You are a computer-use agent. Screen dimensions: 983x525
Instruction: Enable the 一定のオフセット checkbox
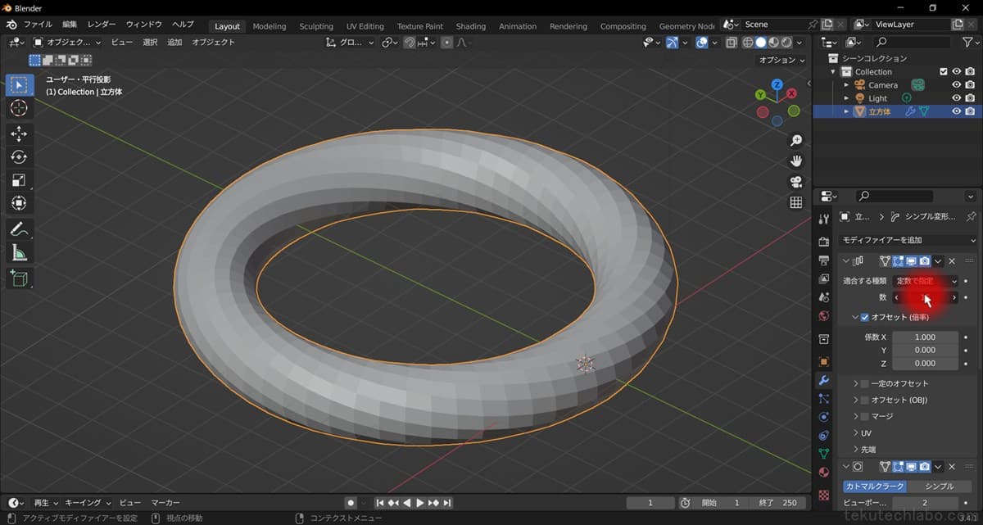pos(864,383)
